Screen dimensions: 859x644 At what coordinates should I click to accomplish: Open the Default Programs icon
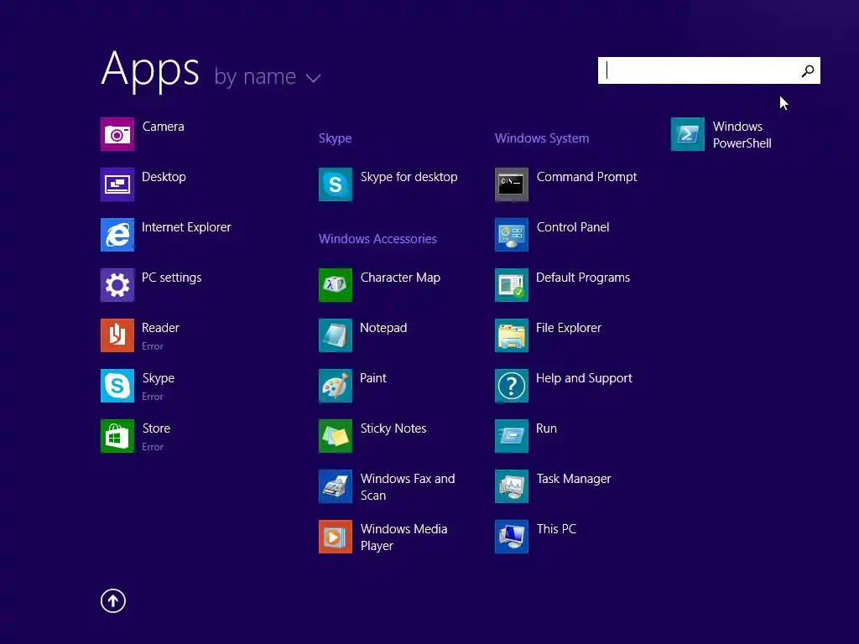click(x=512, y=285)
